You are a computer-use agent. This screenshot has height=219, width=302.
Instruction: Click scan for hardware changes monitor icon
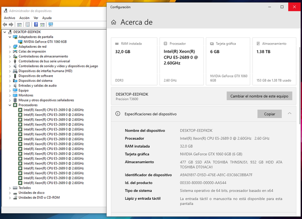click(x=50, y=25)
